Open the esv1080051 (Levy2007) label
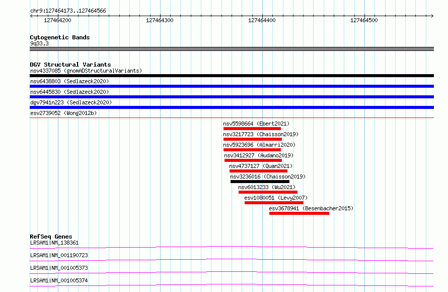 tap(276, 198)
